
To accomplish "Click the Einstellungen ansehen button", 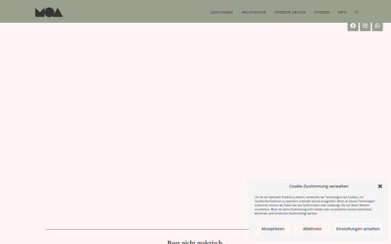I will pyautogui.click(x=358, y=228).
